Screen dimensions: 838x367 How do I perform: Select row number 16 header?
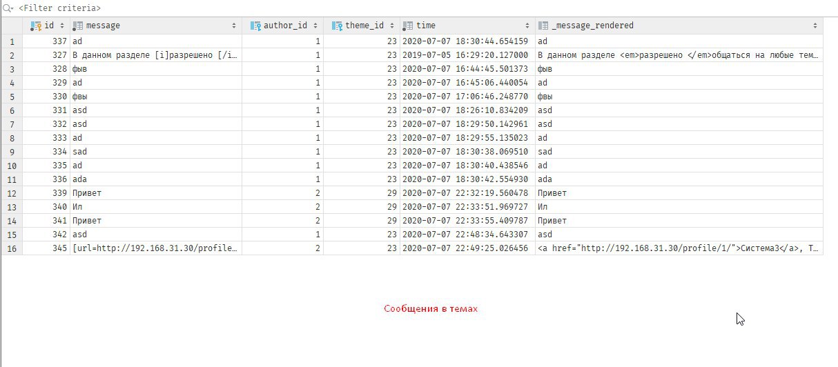pyautogui.click(x=12, y=248)
